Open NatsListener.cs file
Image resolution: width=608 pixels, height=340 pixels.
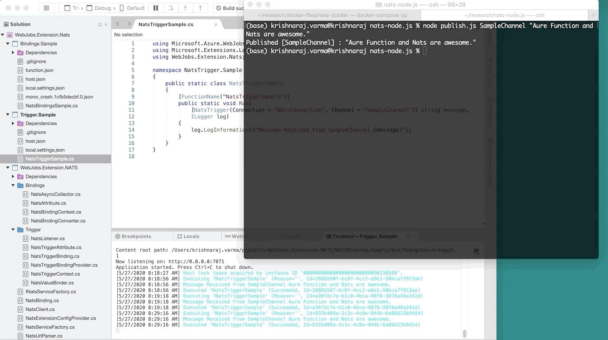48,239
